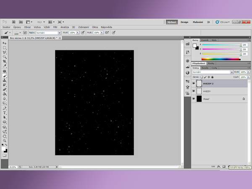The width and height of the screenshot is (252, 189).
Task: Toggle visibility of the HVEZDY layer
Action: [x=194, y=91]
